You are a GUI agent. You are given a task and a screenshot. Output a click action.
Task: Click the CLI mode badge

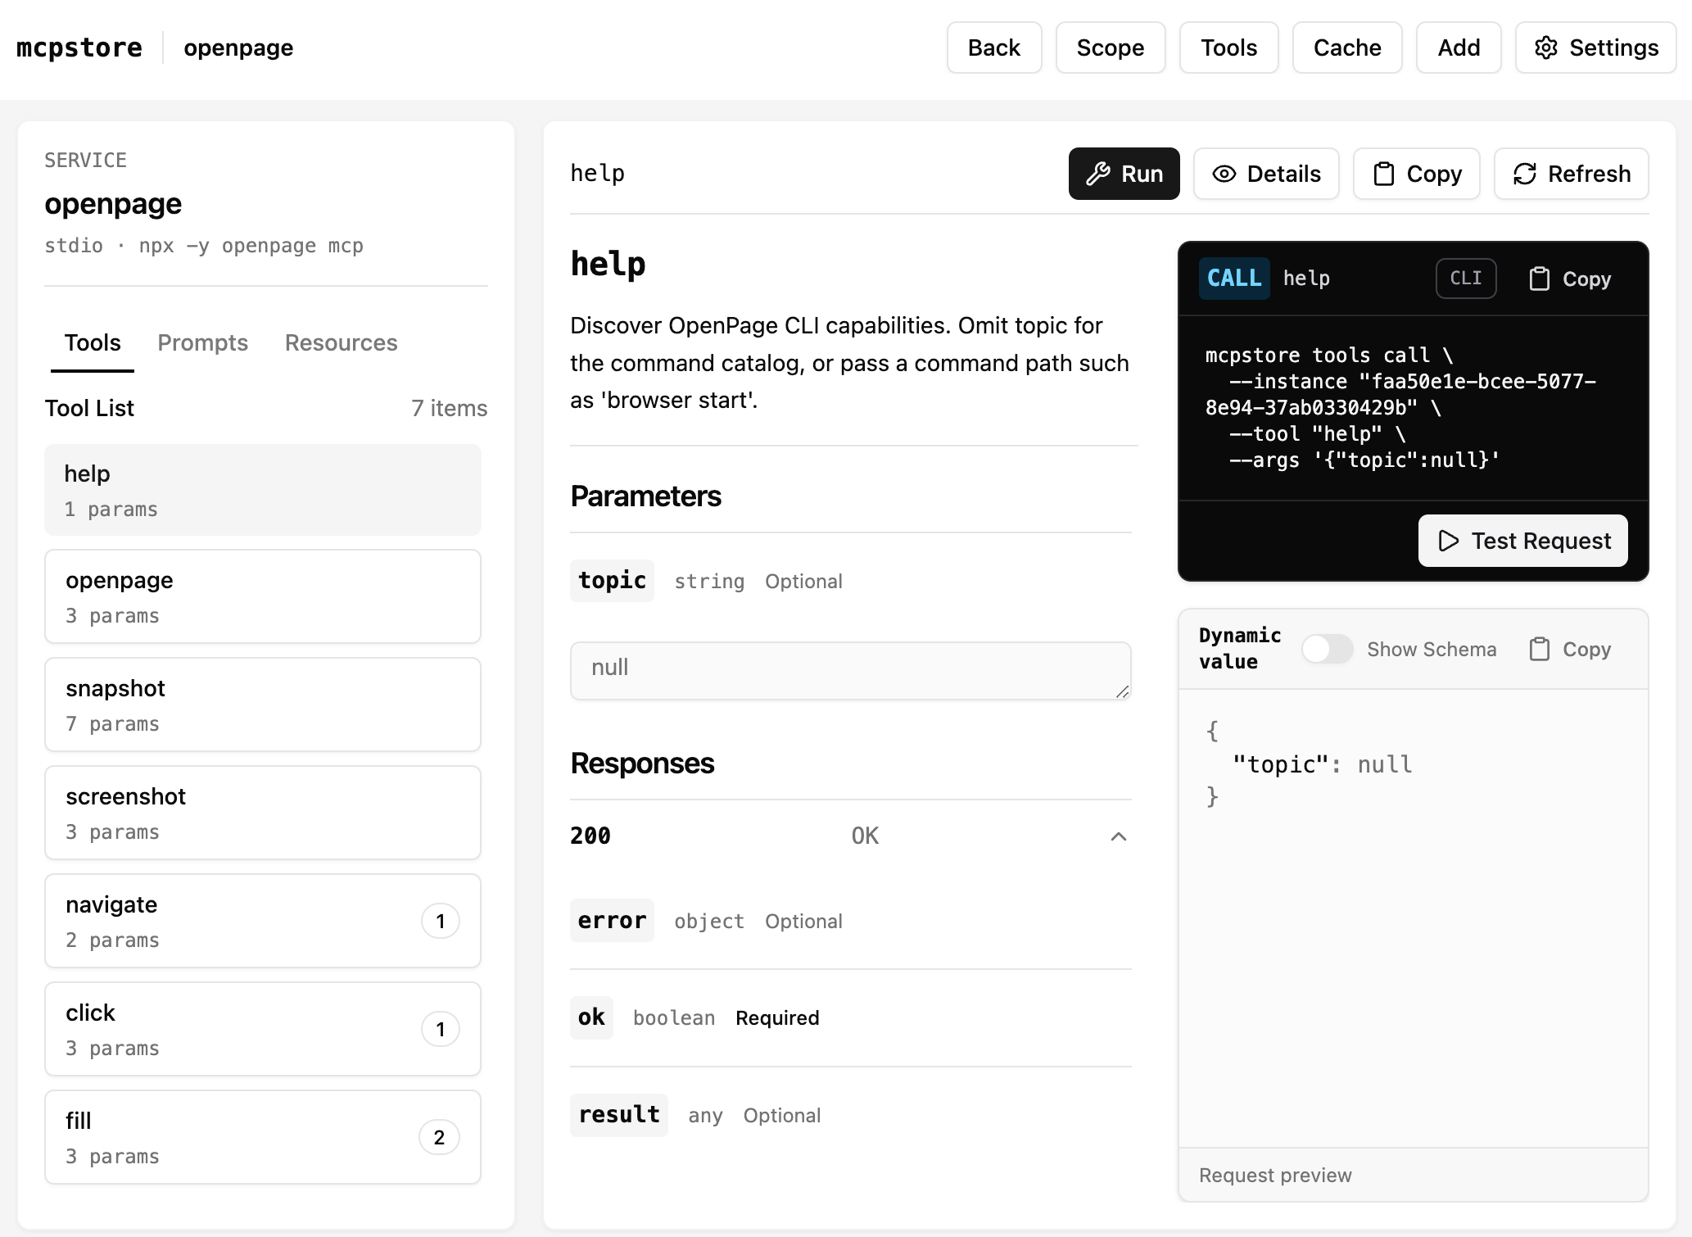pos(1466,279)
